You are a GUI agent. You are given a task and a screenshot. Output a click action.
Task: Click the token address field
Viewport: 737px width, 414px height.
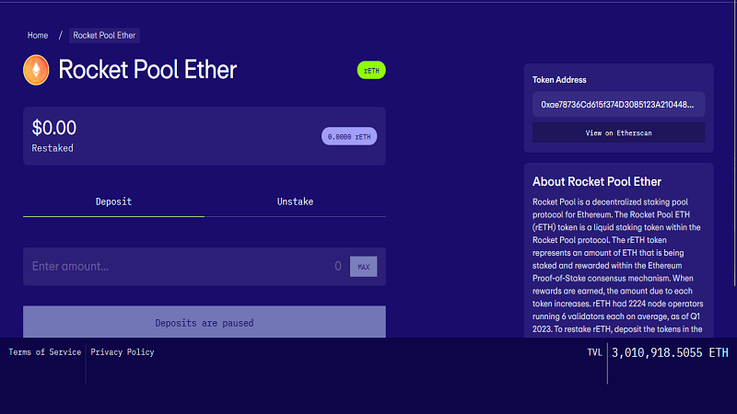618,104
